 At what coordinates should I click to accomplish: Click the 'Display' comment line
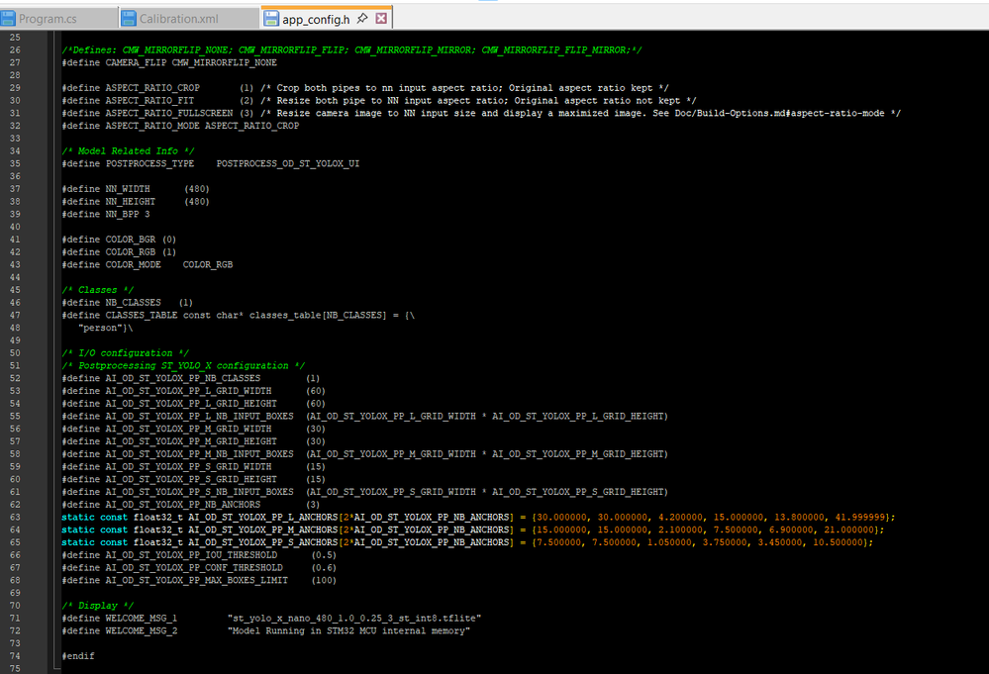(x=98, y=605)
